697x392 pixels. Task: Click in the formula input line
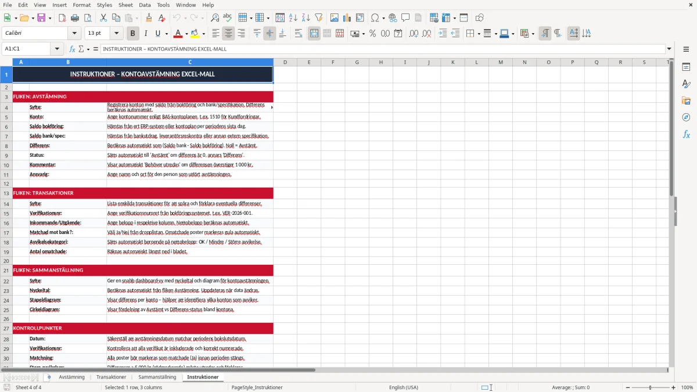click(x=382, y=49)
